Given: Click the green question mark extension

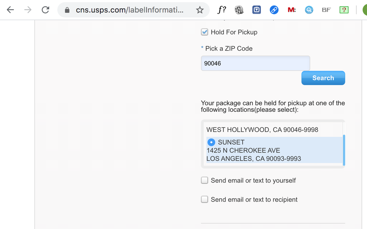Looking at the screenshot, I should (344, 10).
